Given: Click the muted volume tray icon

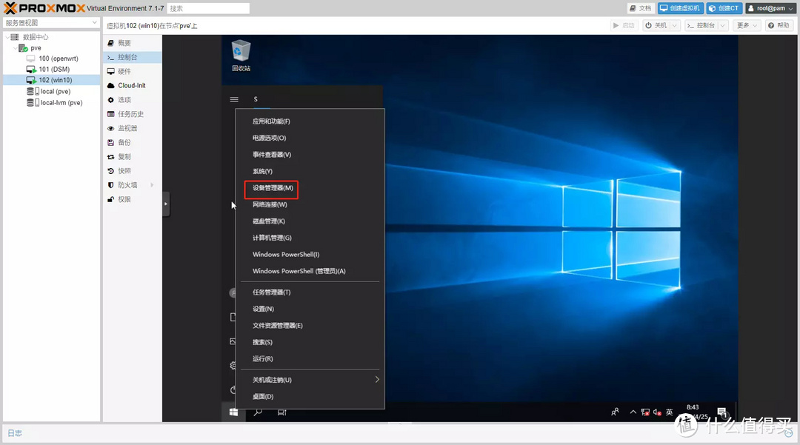Looking at the screenshot, I should pyautogui.click(x=657, y=412).
